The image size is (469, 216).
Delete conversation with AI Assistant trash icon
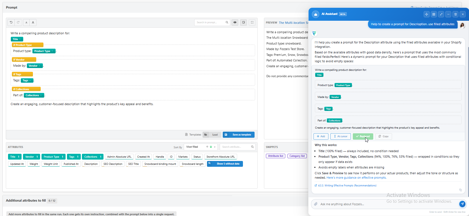455,14
